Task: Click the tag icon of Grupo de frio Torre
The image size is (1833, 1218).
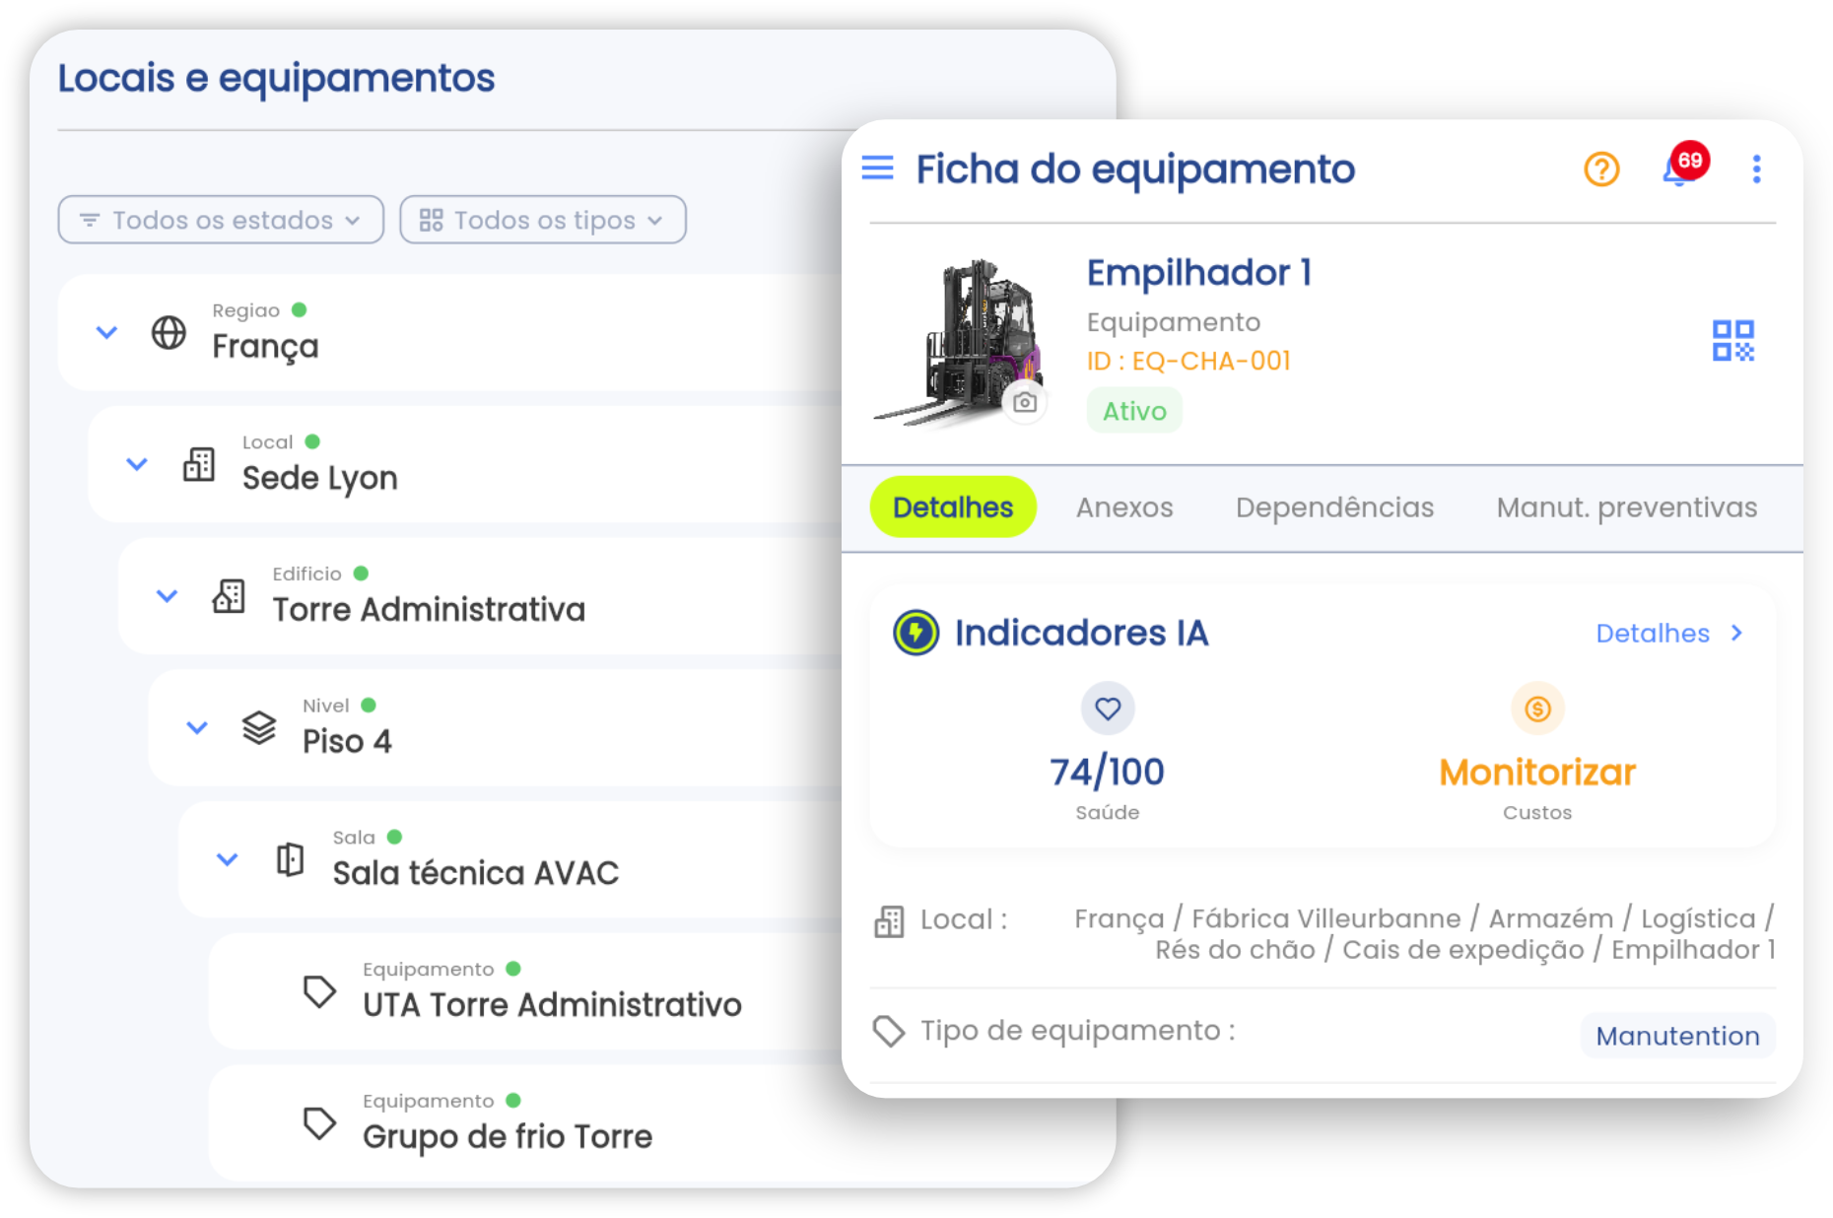Action: [319, 1123]
